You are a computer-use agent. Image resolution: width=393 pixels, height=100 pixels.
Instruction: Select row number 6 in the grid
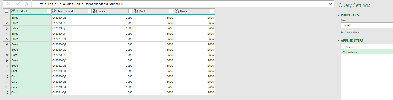7,44
